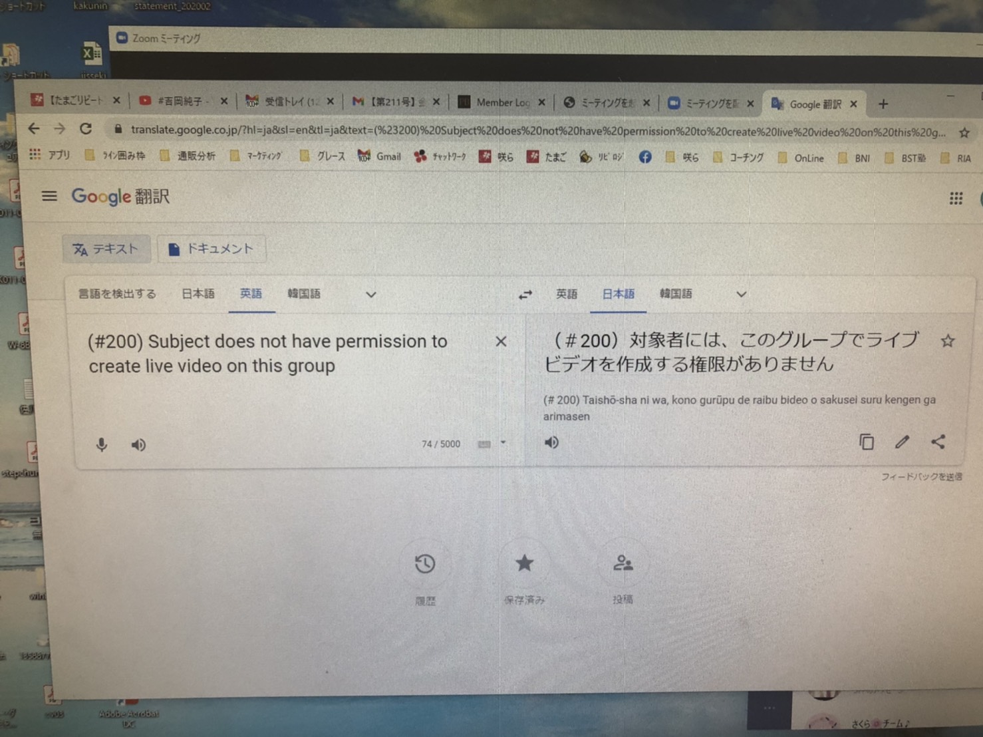Image resolution: width=983 pixels, height=737 pixels.
Task: Open the input keyboard tool
Action: click(484, 444)
